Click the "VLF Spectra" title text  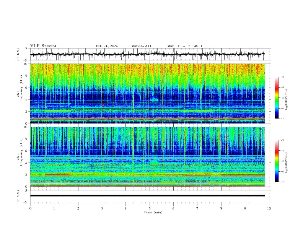[43, 46]
